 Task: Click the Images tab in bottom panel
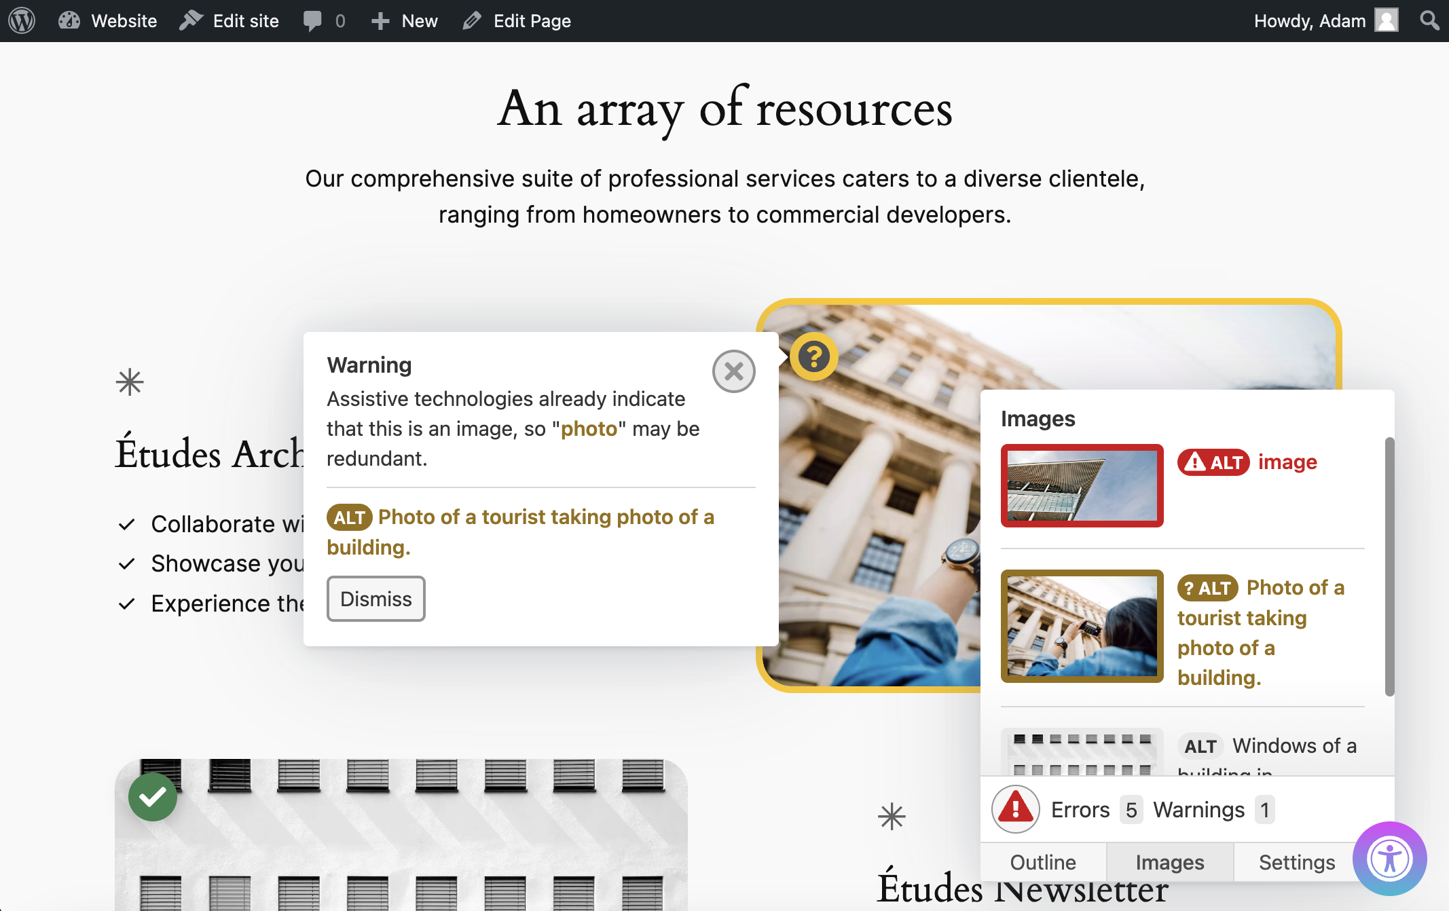click(x=1168, y=861)
